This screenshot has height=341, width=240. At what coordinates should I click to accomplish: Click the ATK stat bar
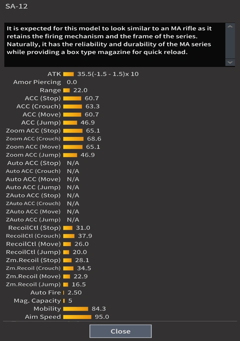68,74
